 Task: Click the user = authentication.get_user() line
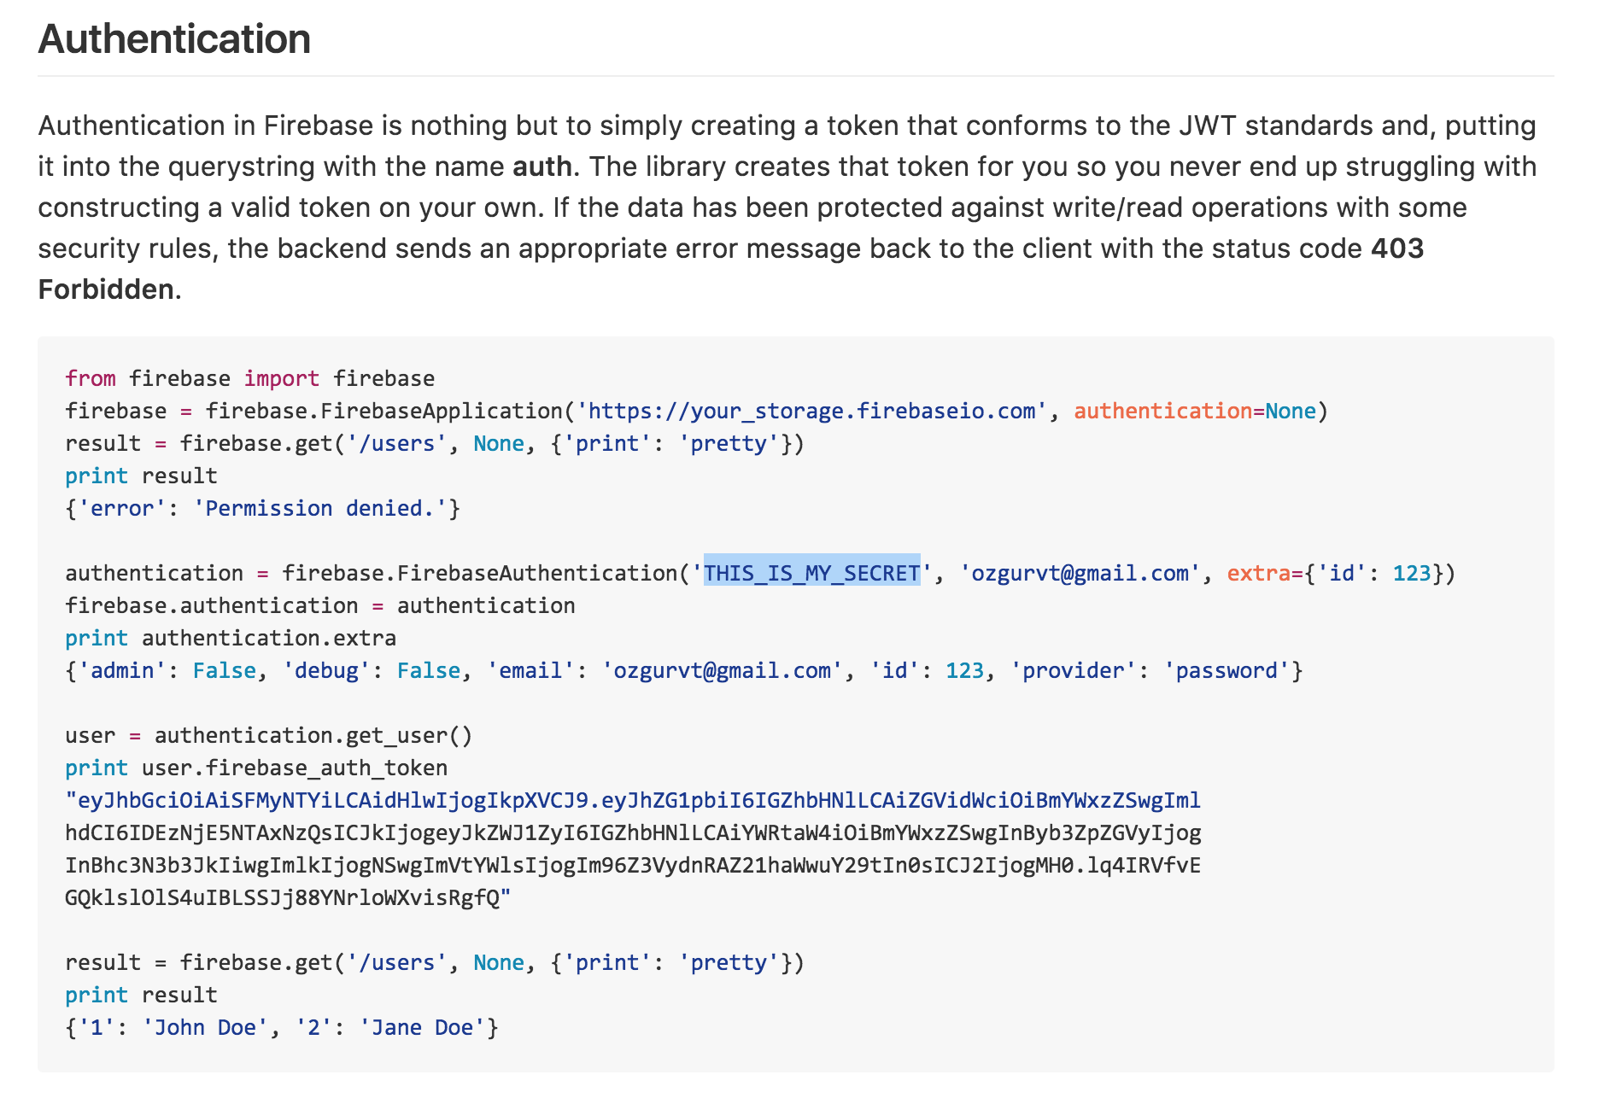269,736
